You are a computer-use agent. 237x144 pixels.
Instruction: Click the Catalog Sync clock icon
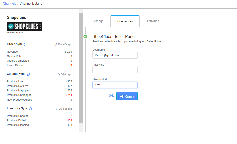pos(59,74)
